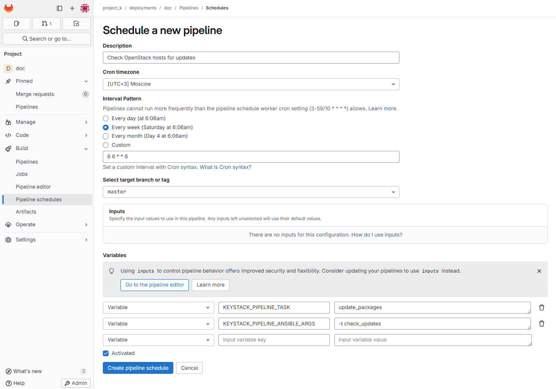Open the Cron timezone dropdown
This screenshot has height=389, width=556.
point(251,84)
